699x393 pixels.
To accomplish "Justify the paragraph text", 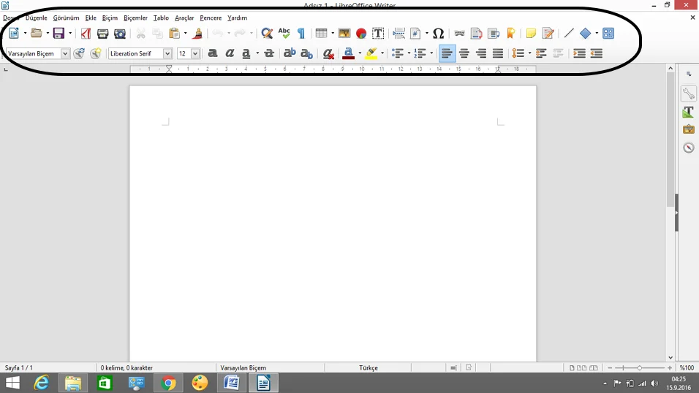I will coord(498,53).
